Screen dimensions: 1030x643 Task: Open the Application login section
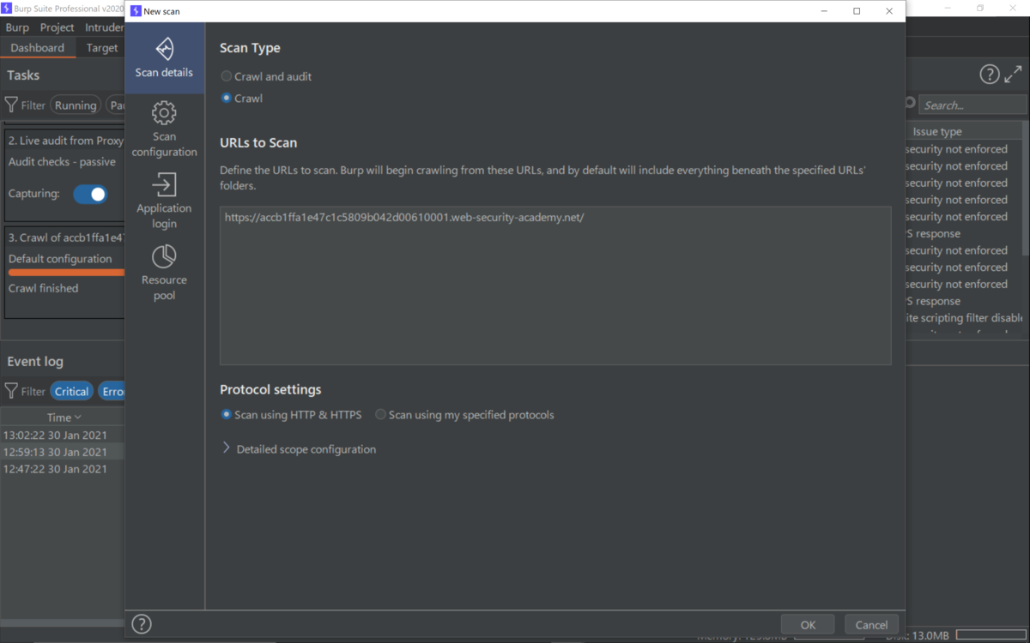tap(164, 201)
